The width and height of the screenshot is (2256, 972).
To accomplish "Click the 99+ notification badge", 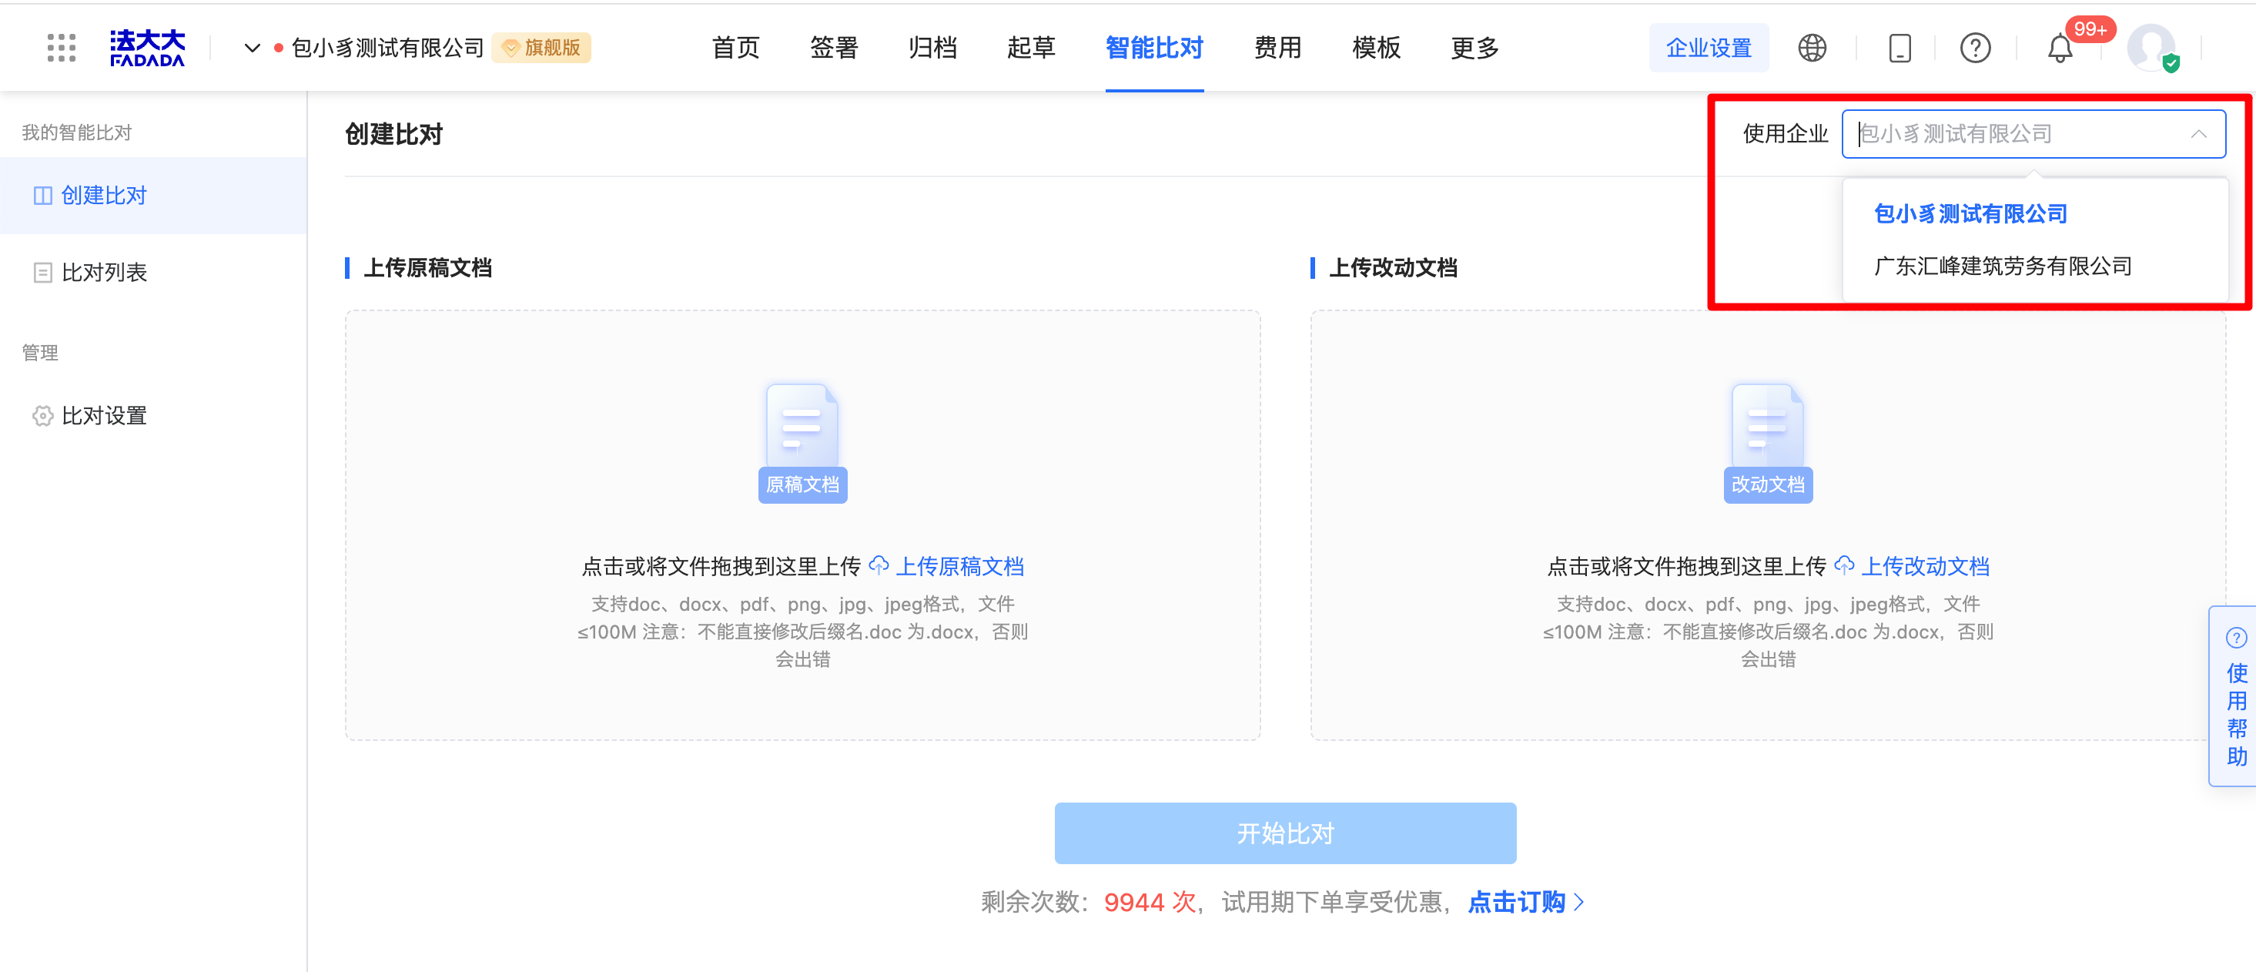I will pyautogui.click(x=2090, y=29).
